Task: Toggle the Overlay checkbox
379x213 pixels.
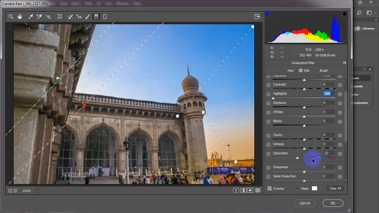Action: [x=269, y=188]
